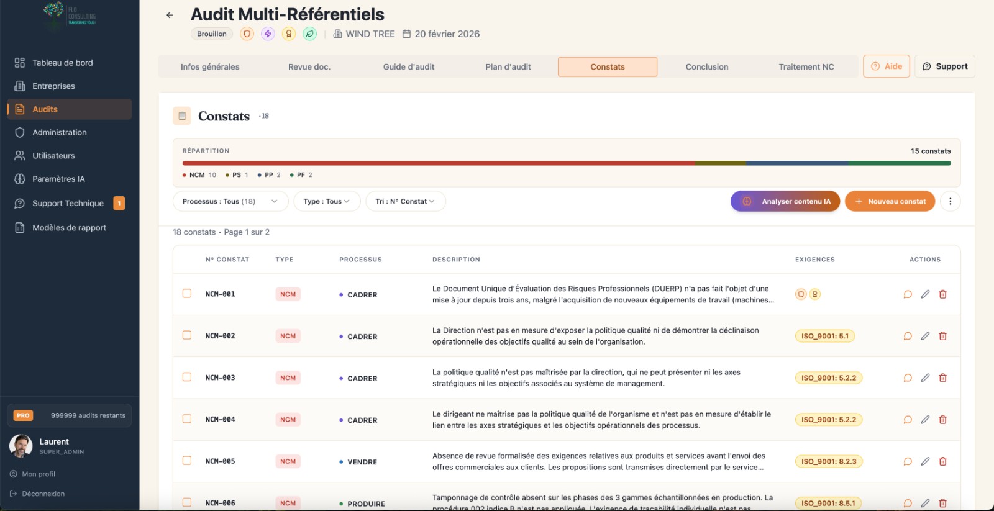Open comments for NCM-005
994x511 pixels.
pyautogui.click(x=908, y=461)
